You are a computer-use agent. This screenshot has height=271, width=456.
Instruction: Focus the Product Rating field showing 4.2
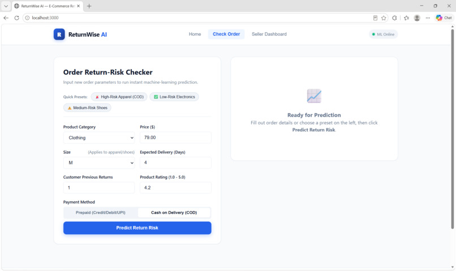pos(175,187)
